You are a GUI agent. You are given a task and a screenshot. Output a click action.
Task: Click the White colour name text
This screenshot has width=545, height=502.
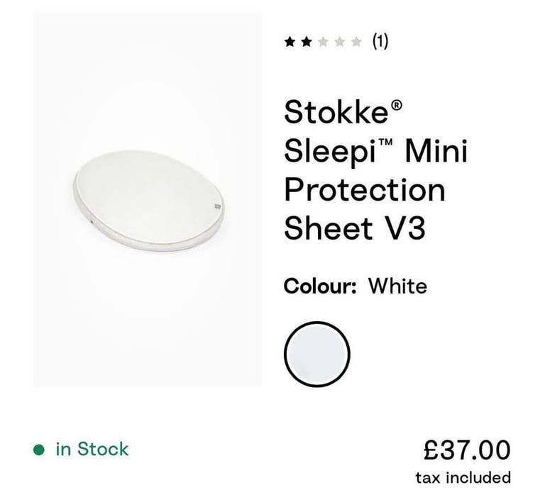point(397,286)
